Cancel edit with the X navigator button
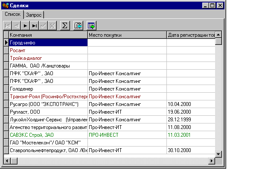 click(x=52, y=26)
